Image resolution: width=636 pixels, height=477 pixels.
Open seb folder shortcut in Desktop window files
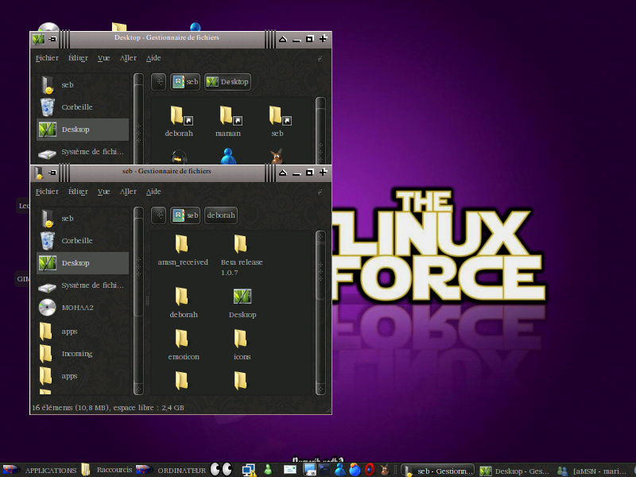pos(277,121)
